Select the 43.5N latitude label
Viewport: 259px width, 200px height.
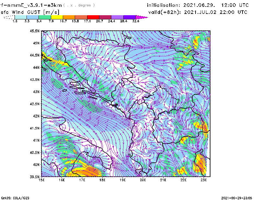tap(35, 79)
